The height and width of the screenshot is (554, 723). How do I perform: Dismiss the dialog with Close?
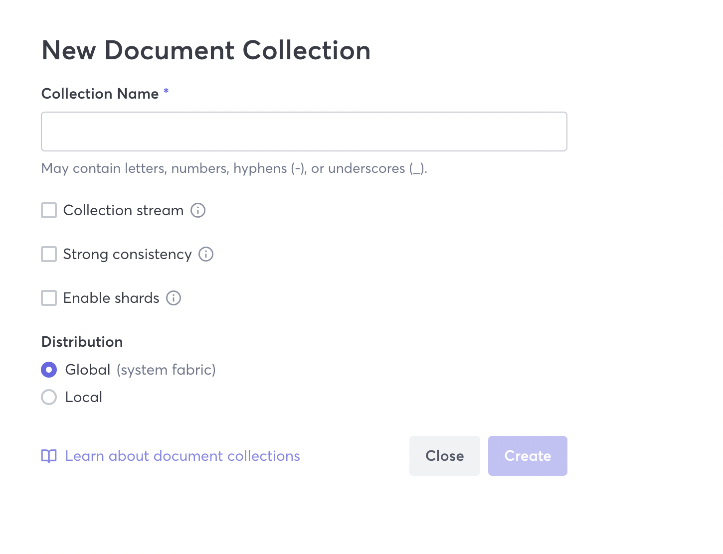point(444,455)
